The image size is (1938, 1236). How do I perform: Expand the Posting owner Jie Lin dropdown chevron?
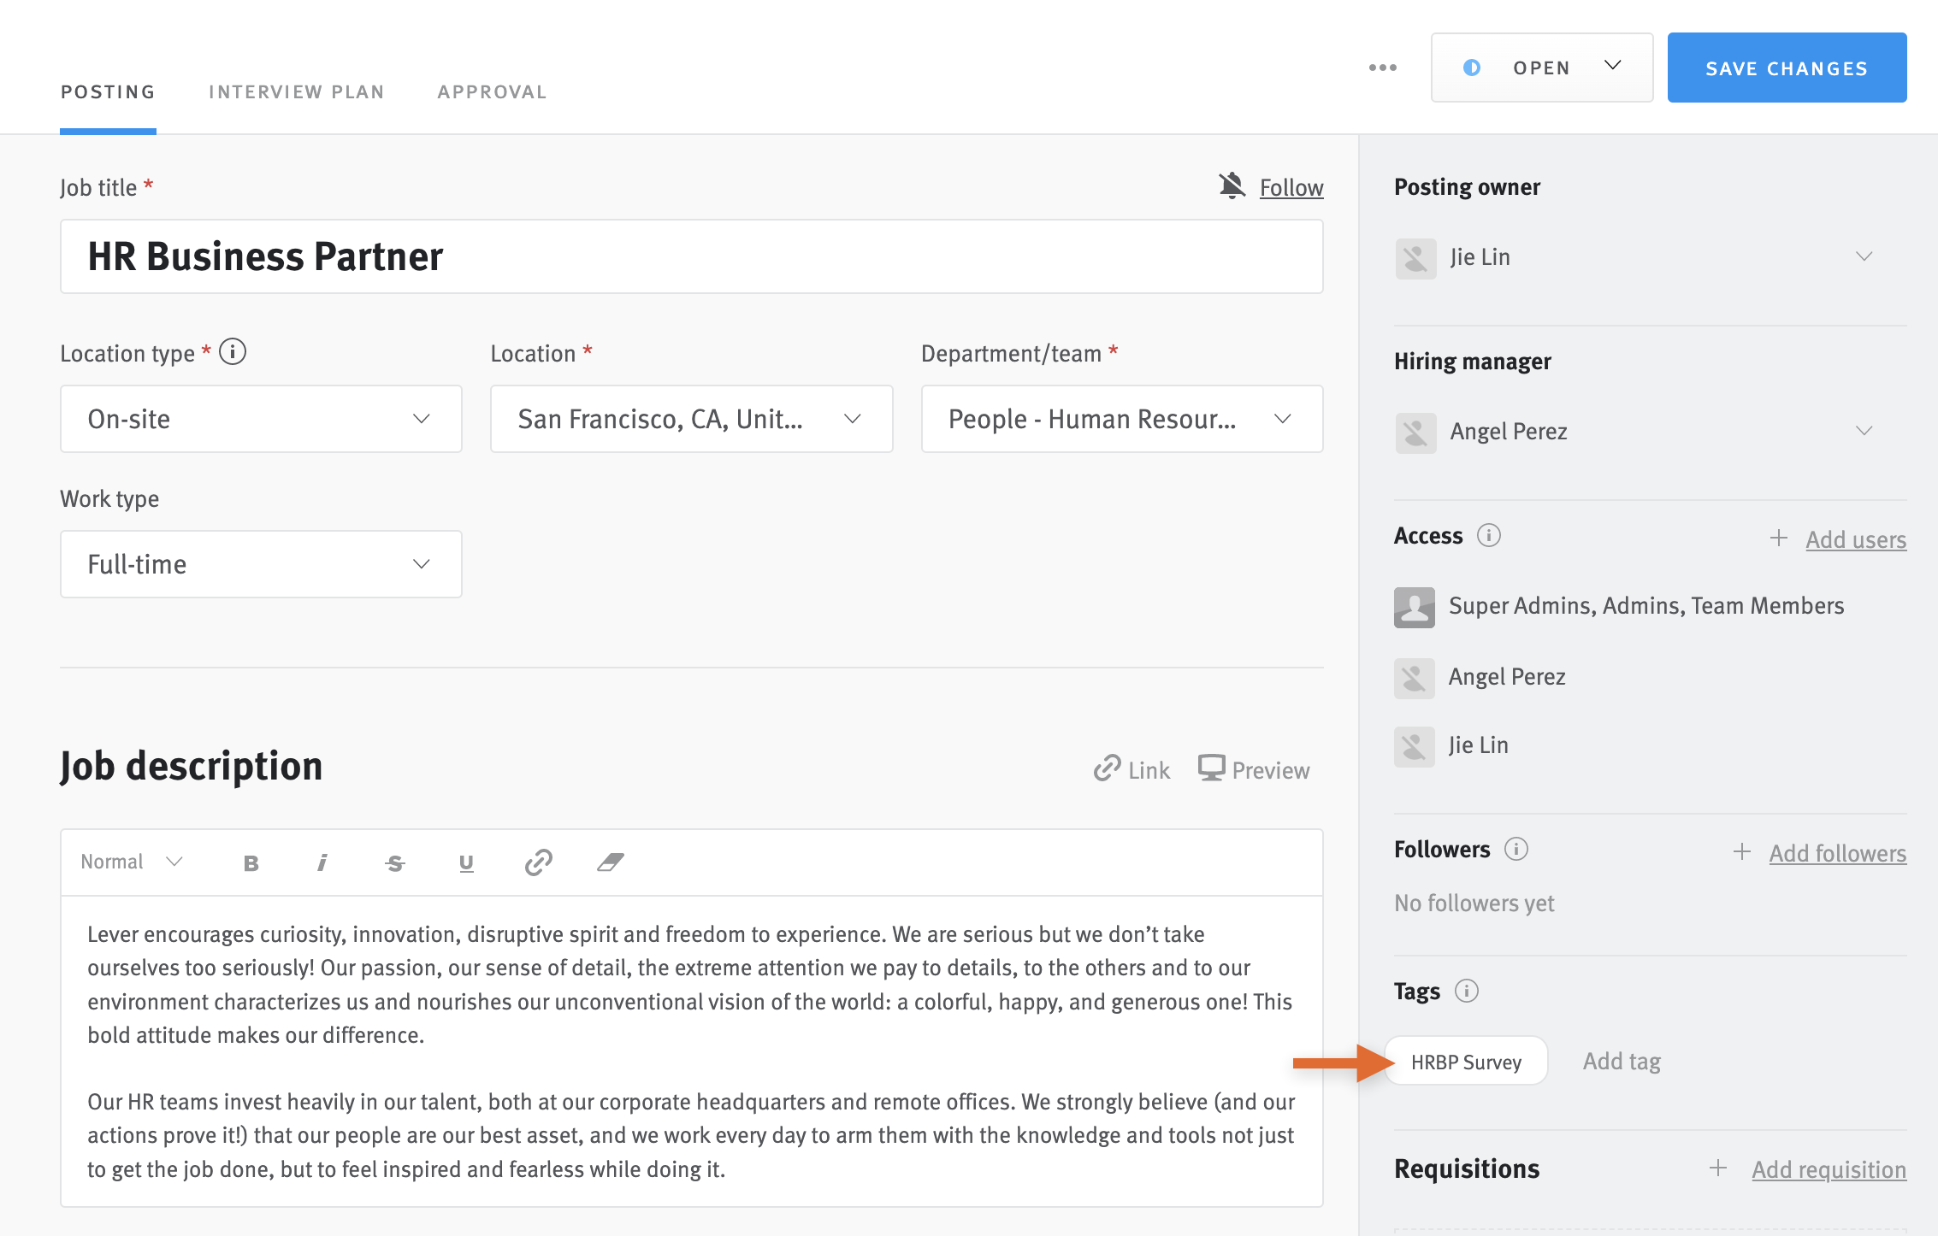point(1864,256)
